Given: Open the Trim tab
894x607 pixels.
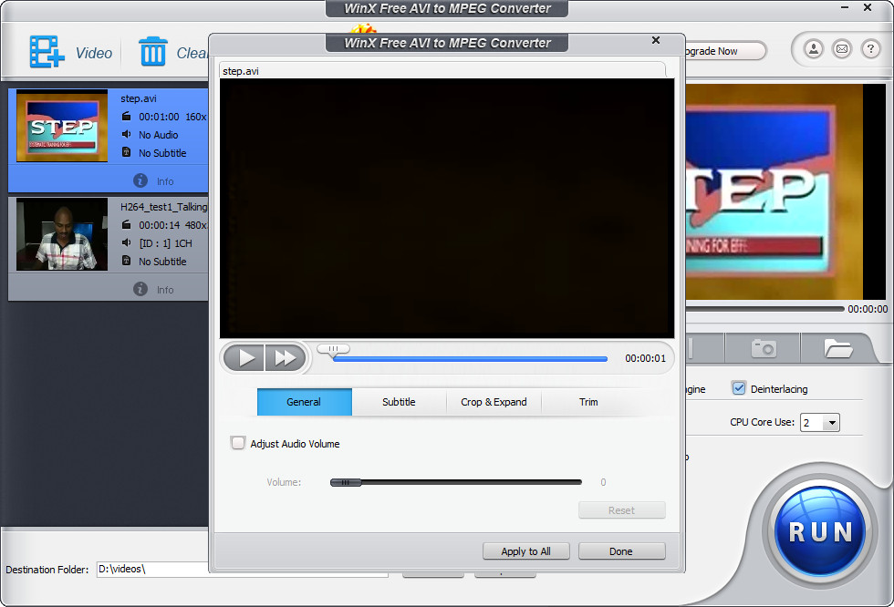Looking at the screenshot, I should coord(588,402).
